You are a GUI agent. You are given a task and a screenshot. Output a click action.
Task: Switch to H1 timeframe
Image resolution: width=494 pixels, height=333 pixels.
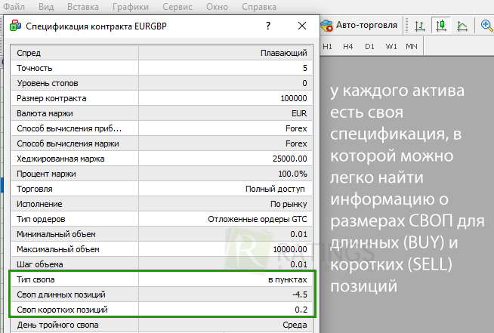[x=328, y=47]
